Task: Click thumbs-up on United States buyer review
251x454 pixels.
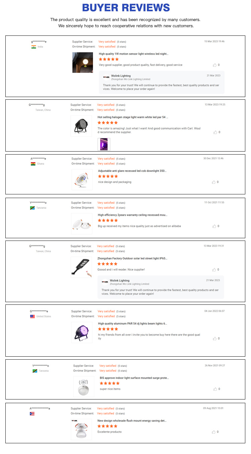Action: point(215,339)
